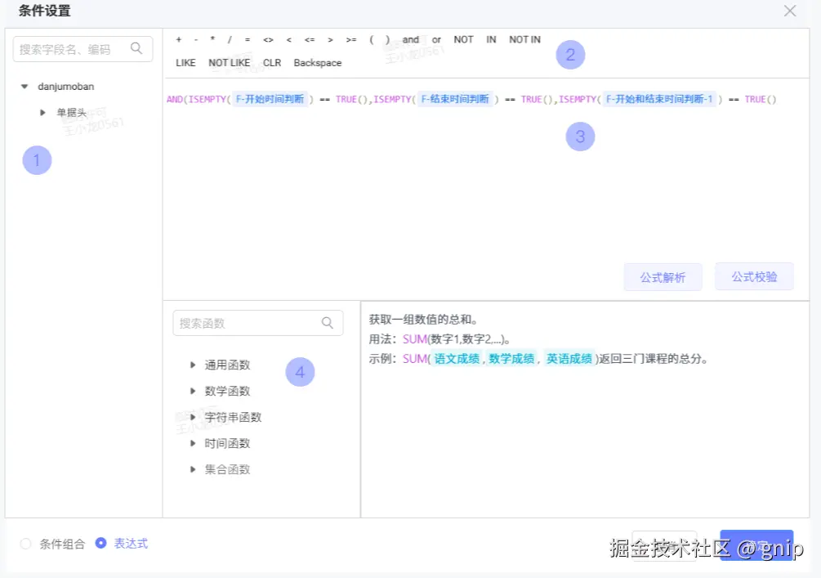The image size is (821, 578).
Task: Close the 条件设置 dialog
Action: tap(790, 11)
